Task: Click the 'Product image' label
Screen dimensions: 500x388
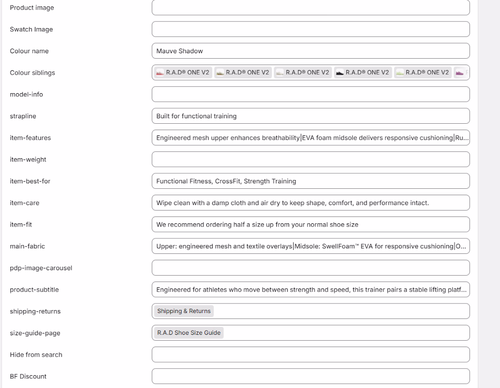Action: coord(32,8)
